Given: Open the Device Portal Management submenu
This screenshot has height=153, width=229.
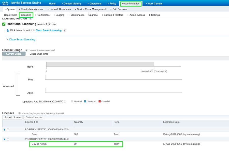Looking at the screenshot, I should pyautogui.click(x=90, y=9).
